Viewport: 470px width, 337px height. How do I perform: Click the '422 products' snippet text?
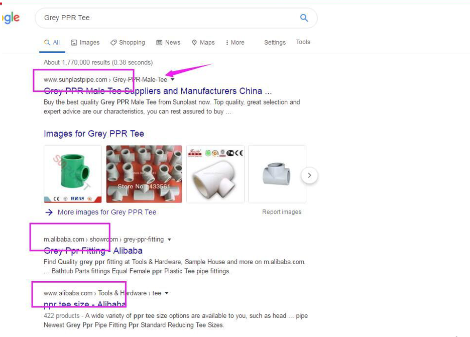coord(176,320)
